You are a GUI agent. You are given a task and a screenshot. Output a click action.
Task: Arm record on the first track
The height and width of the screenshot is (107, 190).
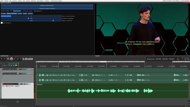pos(3,69)
